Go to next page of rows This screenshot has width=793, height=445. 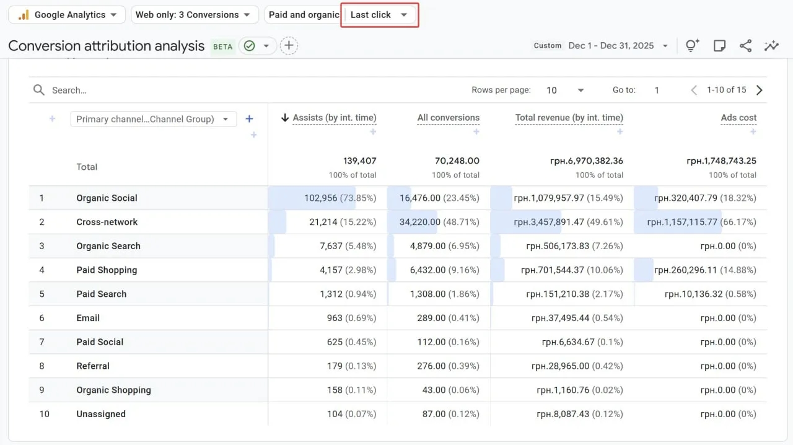click(760, 90)
